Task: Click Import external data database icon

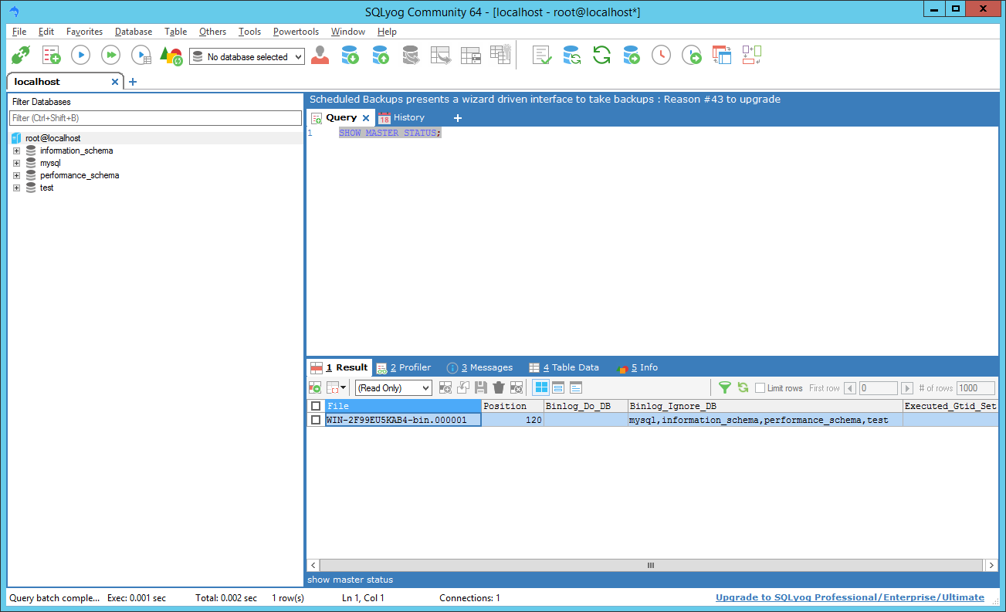Action: 351,56
